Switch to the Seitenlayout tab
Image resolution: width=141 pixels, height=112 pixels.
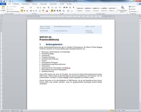click(x=26, y=4)
